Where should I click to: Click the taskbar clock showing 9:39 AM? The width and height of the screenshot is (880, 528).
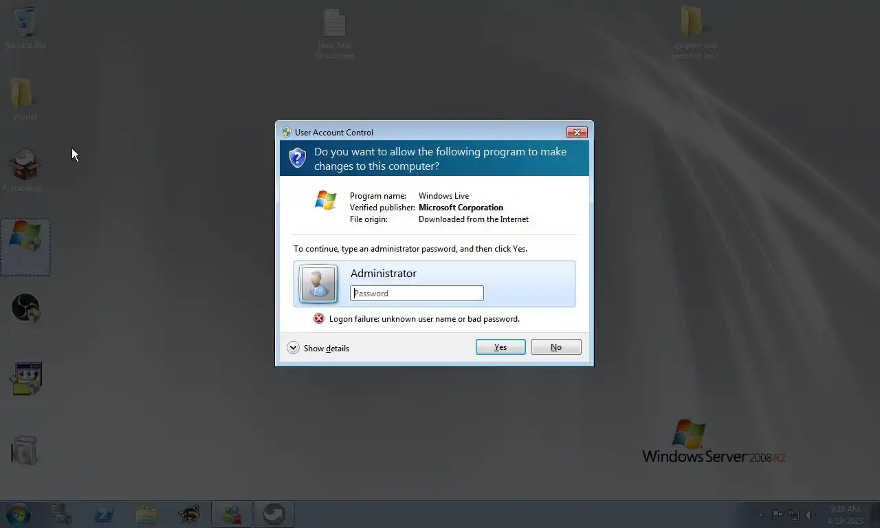(844, 514)
